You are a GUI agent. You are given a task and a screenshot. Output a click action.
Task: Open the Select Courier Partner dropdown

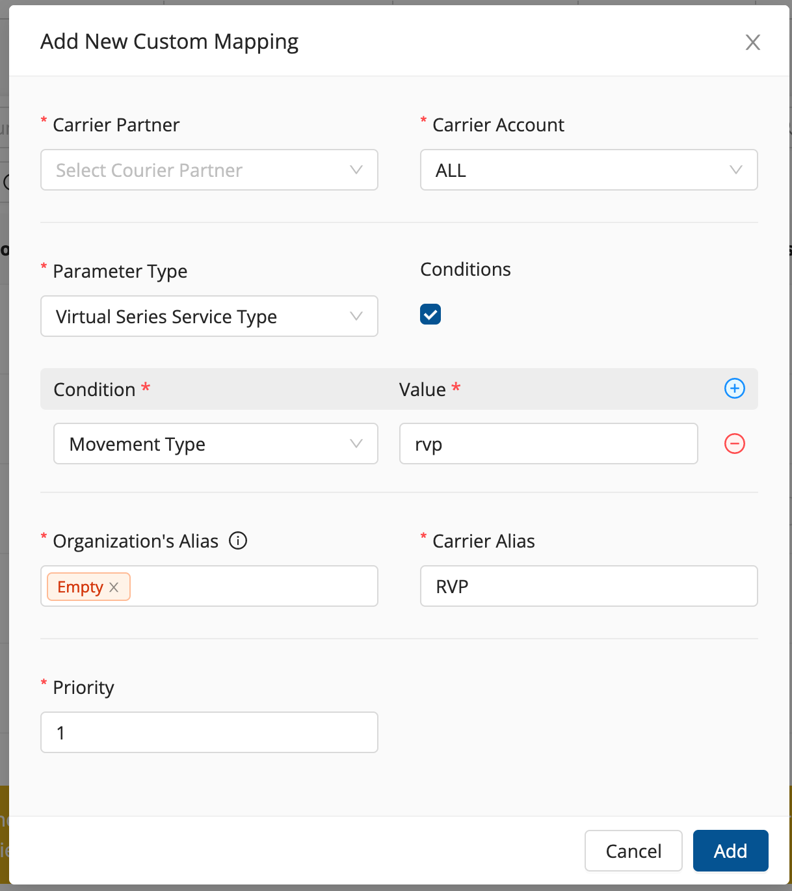point(209,170)
